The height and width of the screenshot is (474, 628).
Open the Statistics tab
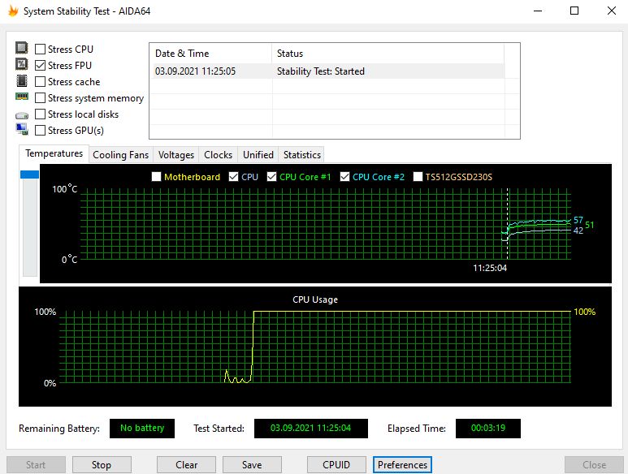click(x=301, y=155)
